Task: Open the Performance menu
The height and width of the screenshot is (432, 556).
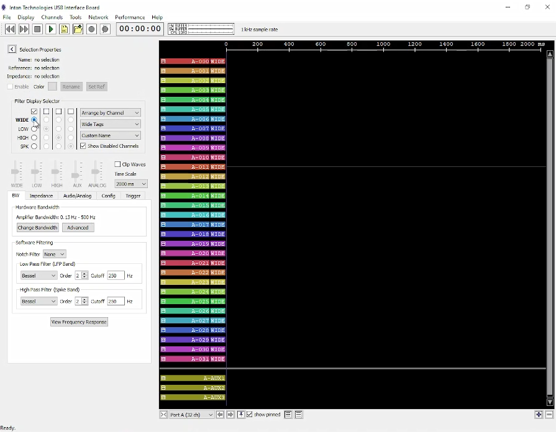Action: click(130, 17)
